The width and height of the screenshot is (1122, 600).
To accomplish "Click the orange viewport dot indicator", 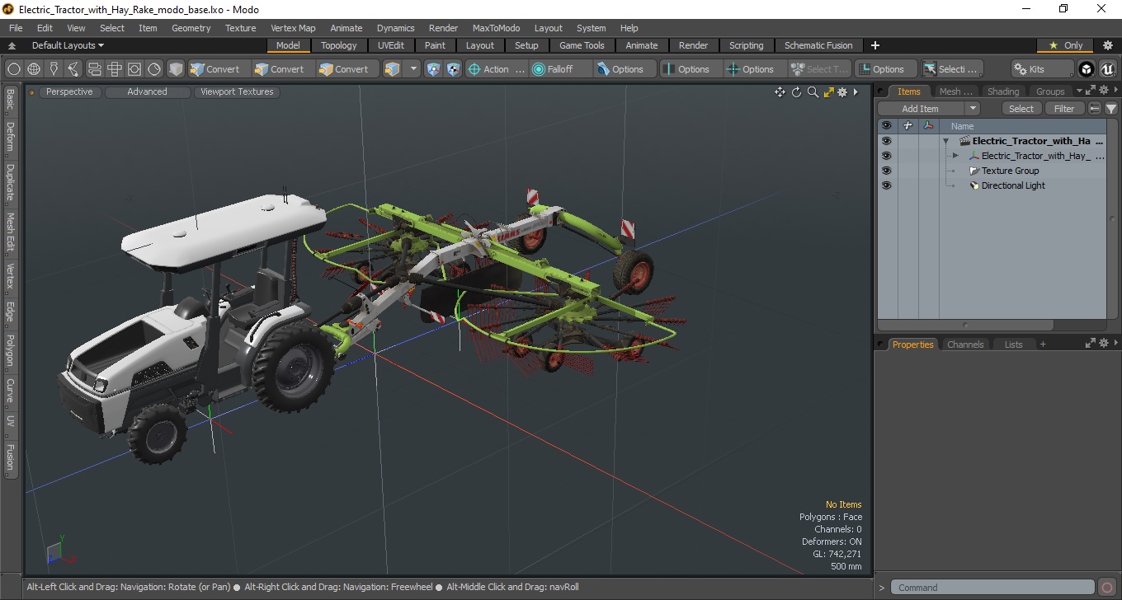I will click(32, 92).
